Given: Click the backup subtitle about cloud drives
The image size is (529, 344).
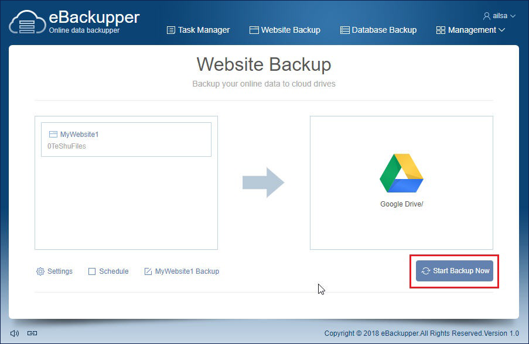Looking at the screenshot, I should pos(264,84).
